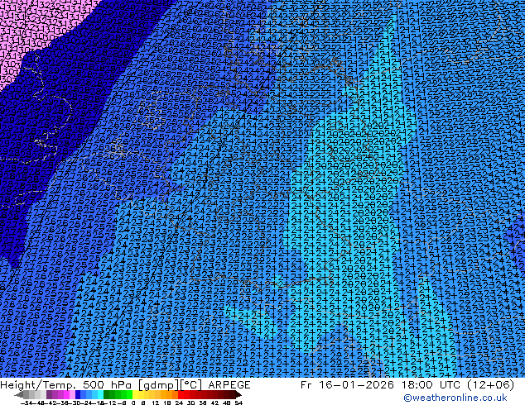Click the '54' label on the color scale
Screen dimensions: 525x405
tap(238, 403)
